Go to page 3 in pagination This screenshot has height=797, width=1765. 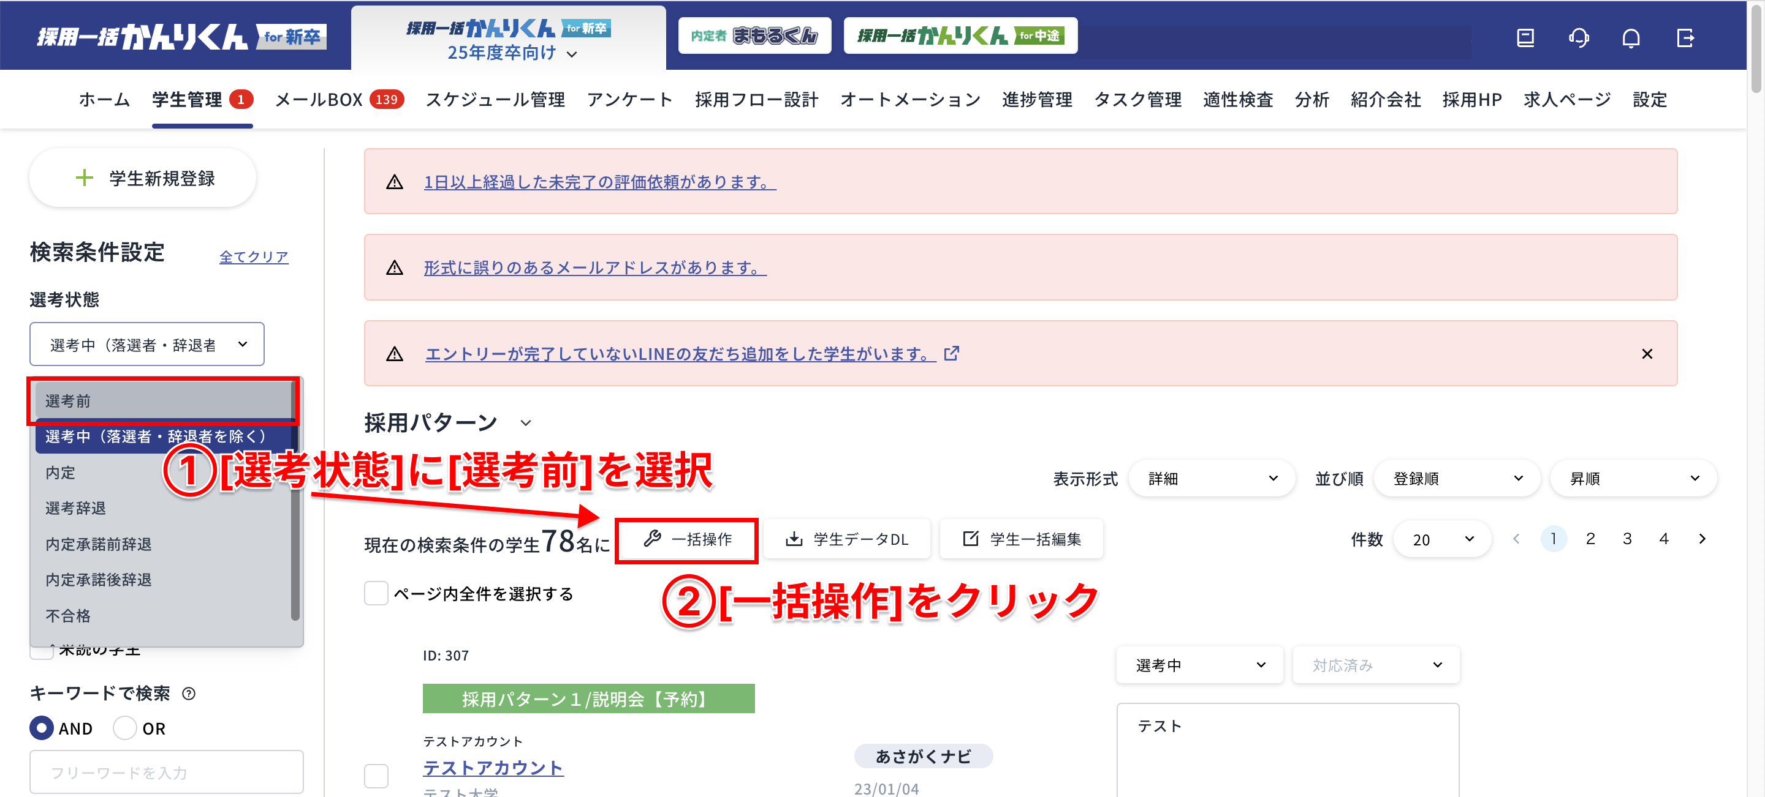tap(1628, 539)
